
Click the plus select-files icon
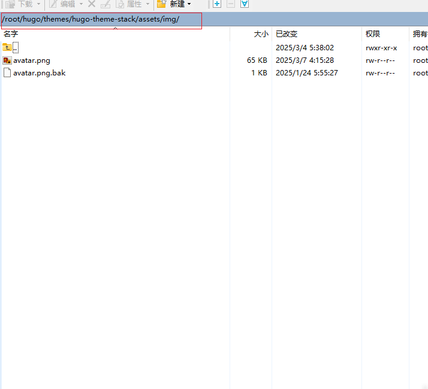pyautogui.click(x=217, y=4)
